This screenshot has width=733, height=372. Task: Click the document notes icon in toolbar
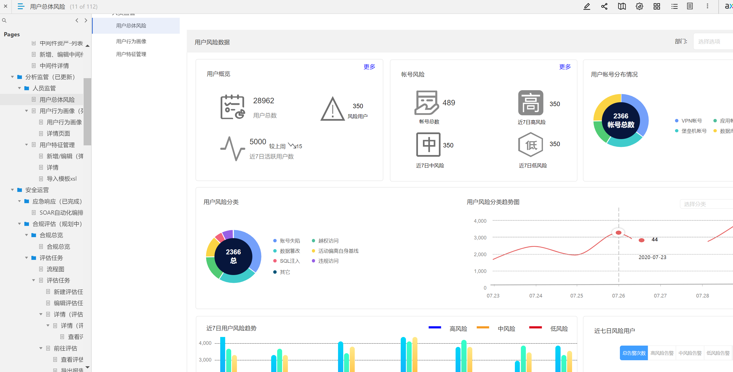click(690, 6)
